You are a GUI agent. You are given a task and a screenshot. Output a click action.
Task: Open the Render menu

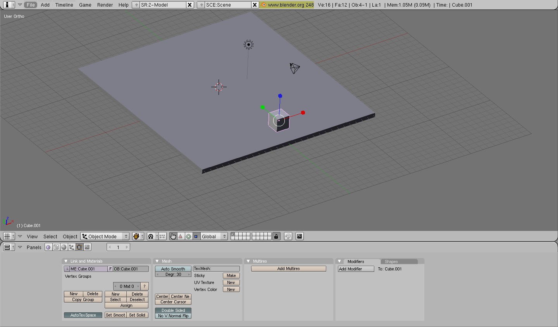(x=105, y=5)
